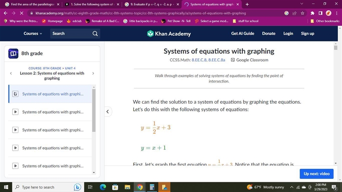Click the 8th grade course book icon
342x192 pixels.
coord(13,53)
